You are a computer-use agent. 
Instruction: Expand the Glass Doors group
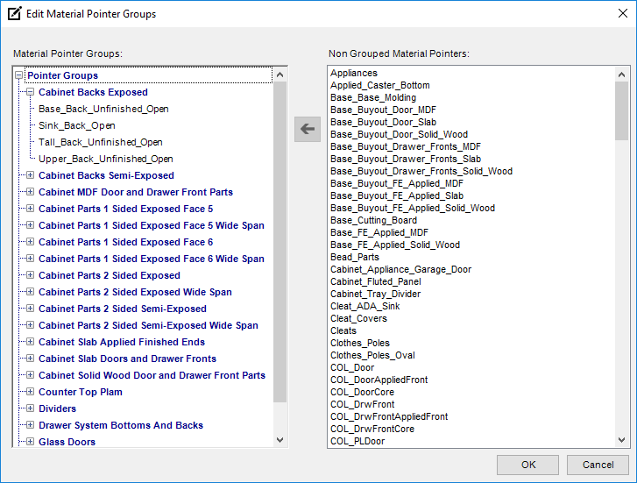30,442
